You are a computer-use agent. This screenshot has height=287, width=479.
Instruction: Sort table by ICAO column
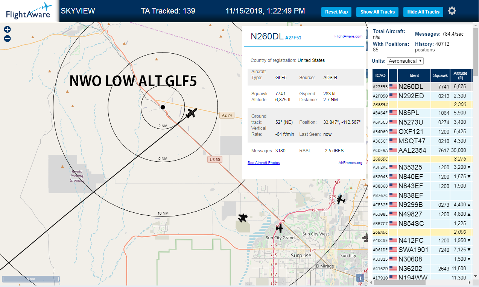tap(380, 75)
